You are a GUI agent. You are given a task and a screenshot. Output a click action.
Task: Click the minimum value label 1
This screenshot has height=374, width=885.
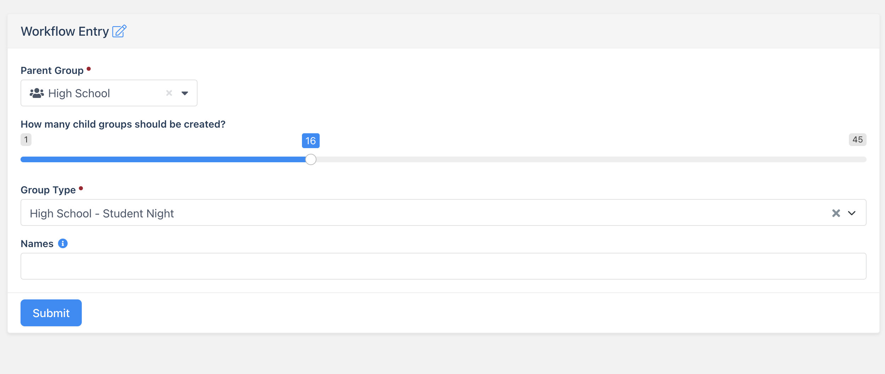[x=26, y=140]
